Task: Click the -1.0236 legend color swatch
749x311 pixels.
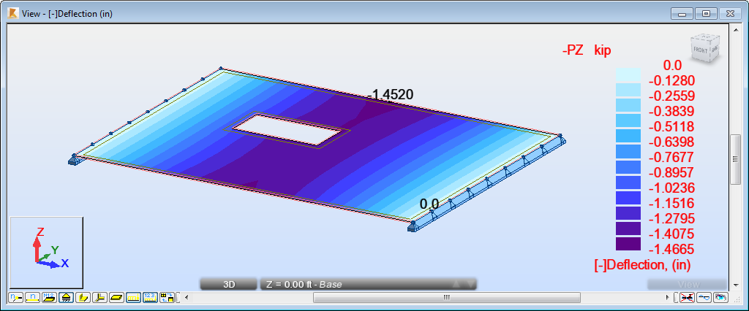Action: click(628, 183)
